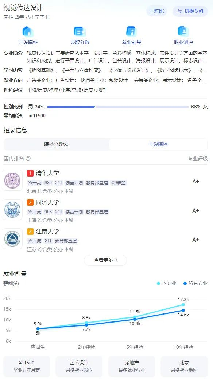
Task: Click the + 对比 compare button
Action: coord(157,11)
